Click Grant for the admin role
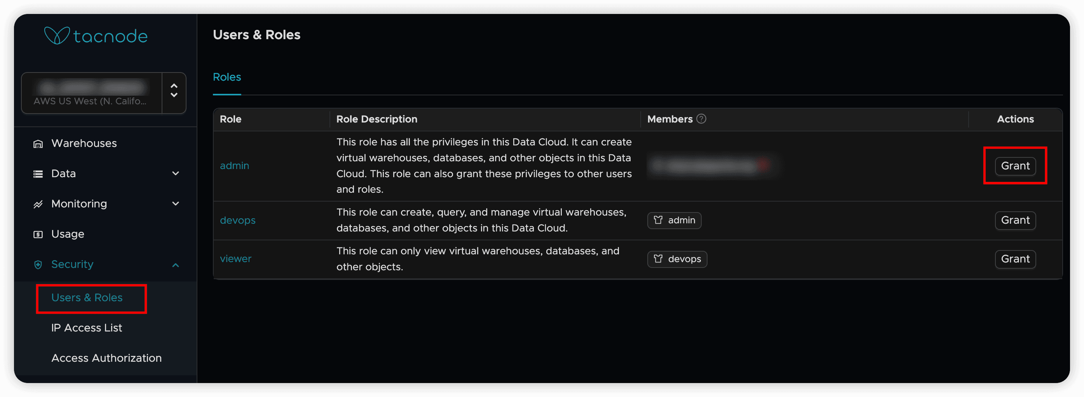1084x397 pixels. coord(1015,166)
